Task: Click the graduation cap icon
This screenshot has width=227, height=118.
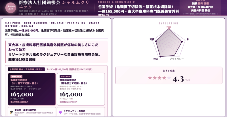Action: point(11,112)
